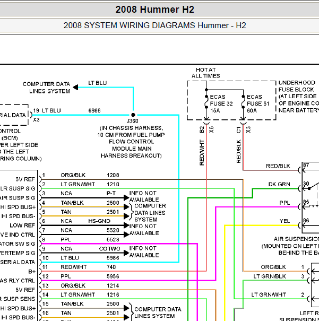
Task: Click the "LOW REF" pin label
Action: [x=22, y=225]
